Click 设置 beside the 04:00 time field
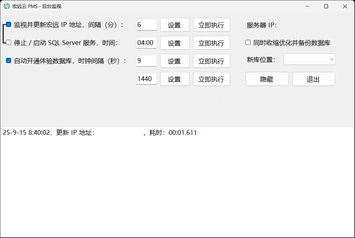The image size is (355, 238). pos(174,43)
